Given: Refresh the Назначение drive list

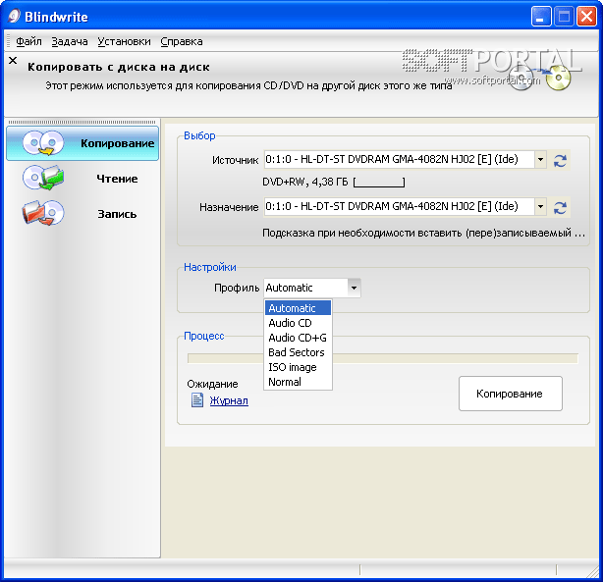Looking at the screenshot, I should point(561,207).
